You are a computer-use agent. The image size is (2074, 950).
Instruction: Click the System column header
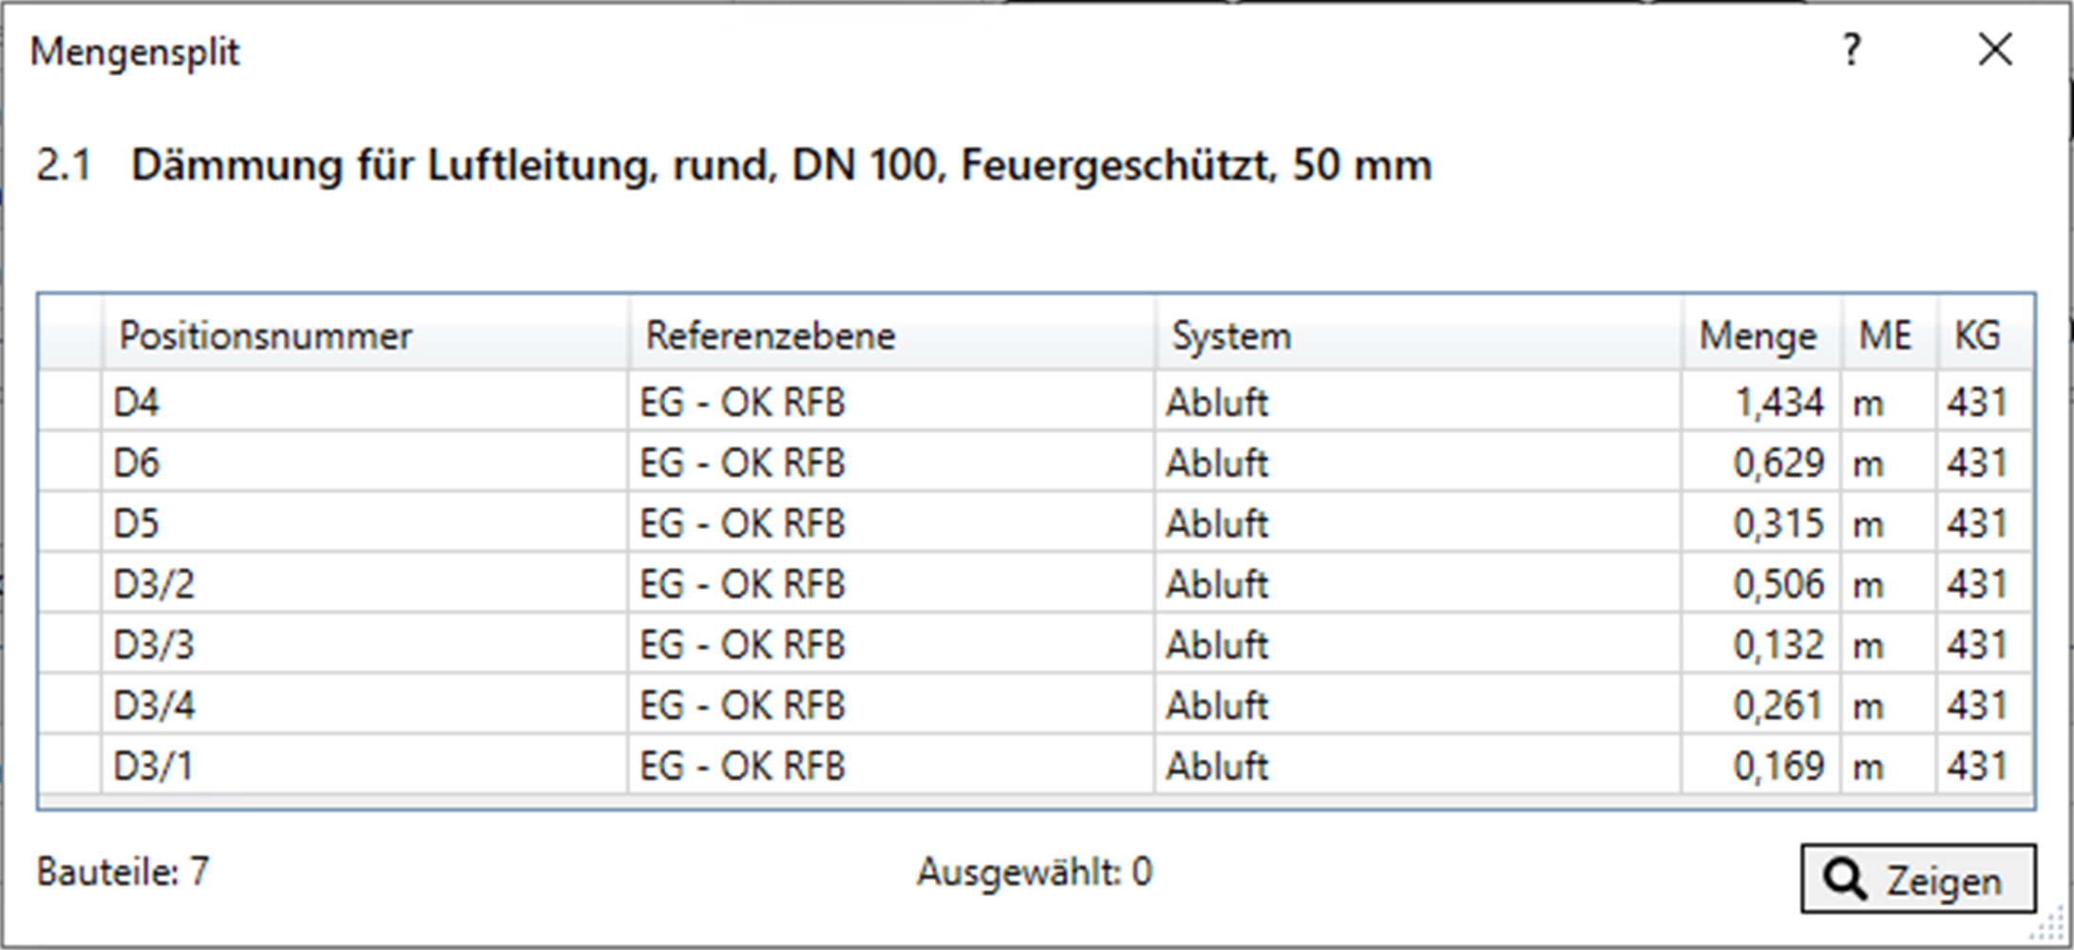[x=1231, y=336]
